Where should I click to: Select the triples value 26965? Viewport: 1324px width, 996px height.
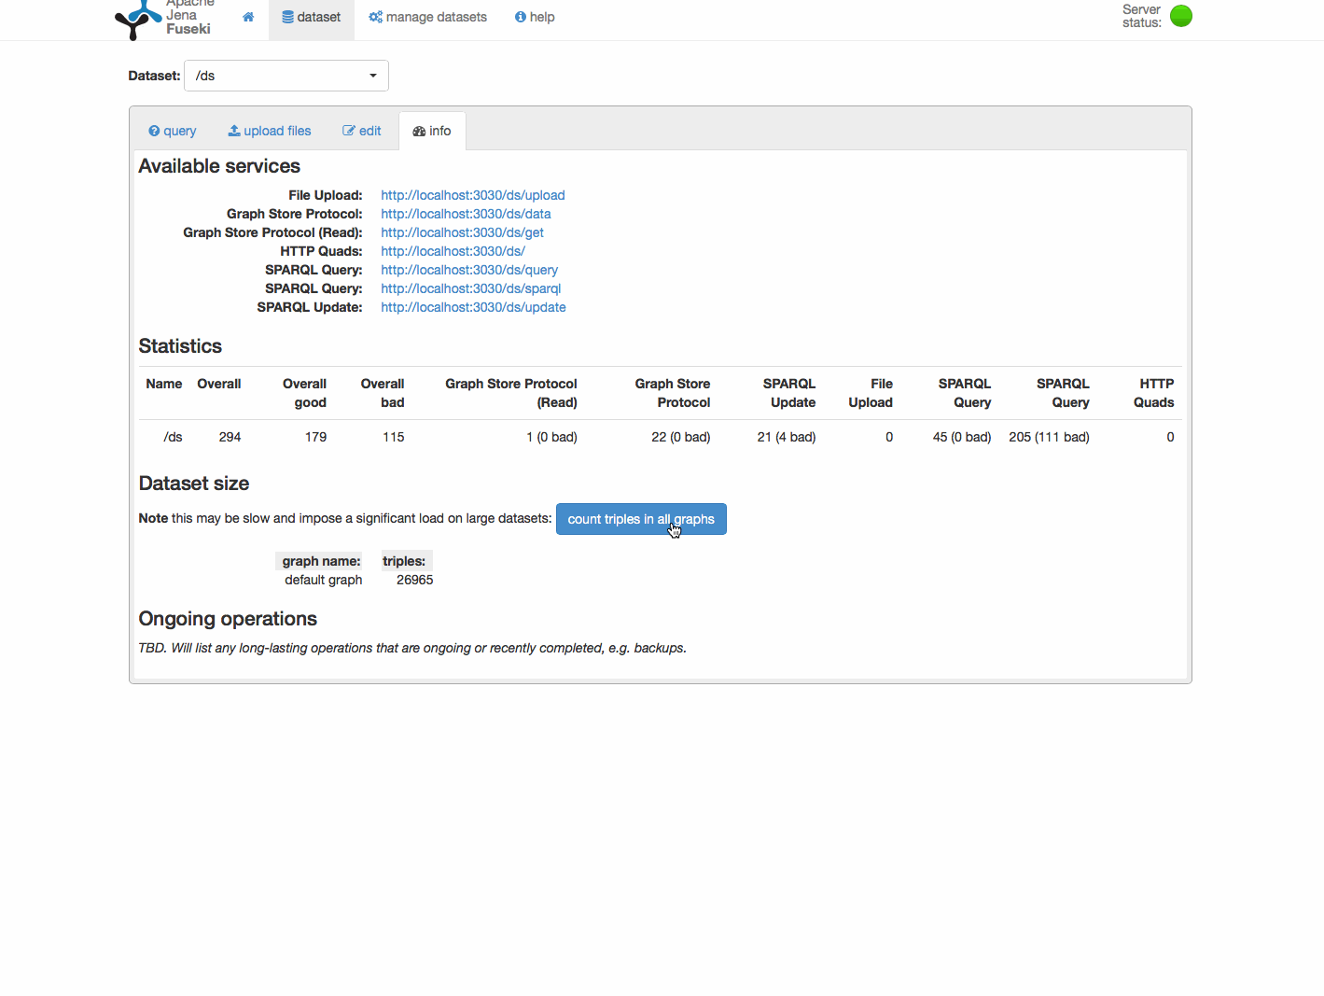414,580
